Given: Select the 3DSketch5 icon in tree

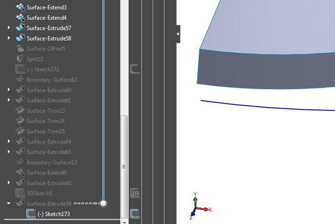Looking at the screenshot, I should click(x=20, y=193).
